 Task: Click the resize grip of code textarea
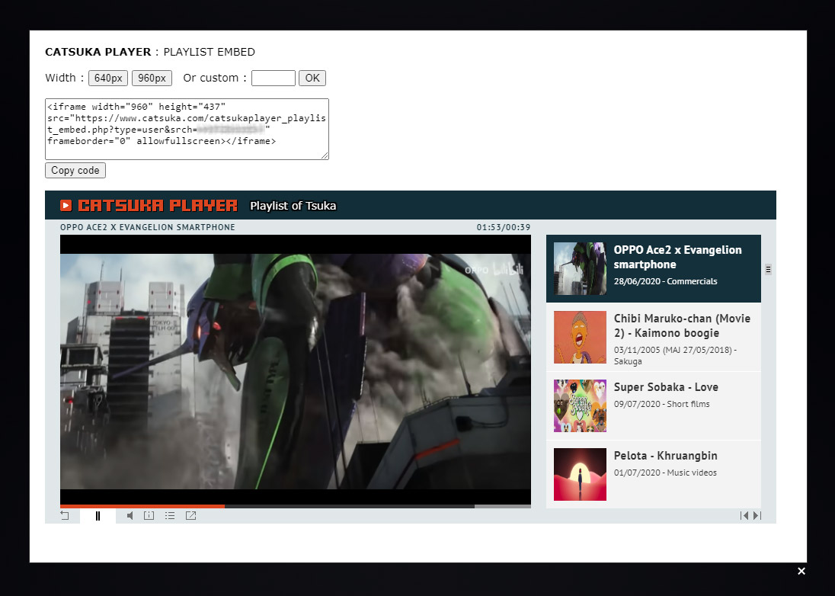[x=325, y=155]
